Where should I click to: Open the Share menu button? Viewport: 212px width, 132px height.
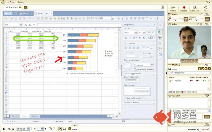(173, 9)
